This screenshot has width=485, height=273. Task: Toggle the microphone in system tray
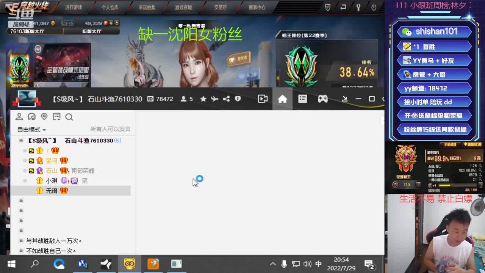pos(284,264)
